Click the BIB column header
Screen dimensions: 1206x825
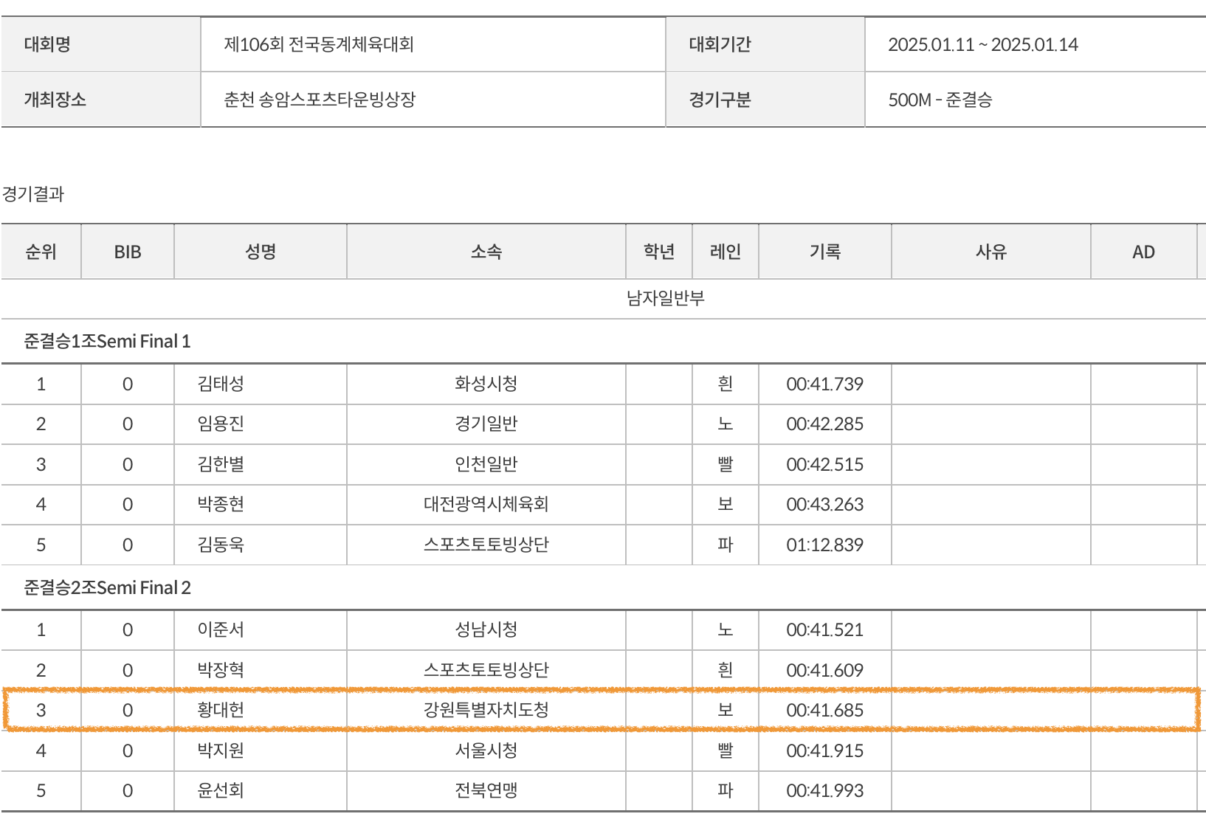[x=127, y=252]
